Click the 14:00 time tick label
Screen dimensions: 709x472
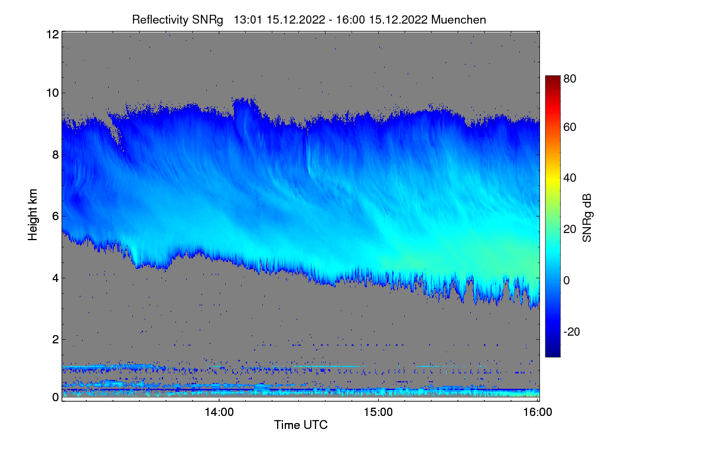click(219, 412)
